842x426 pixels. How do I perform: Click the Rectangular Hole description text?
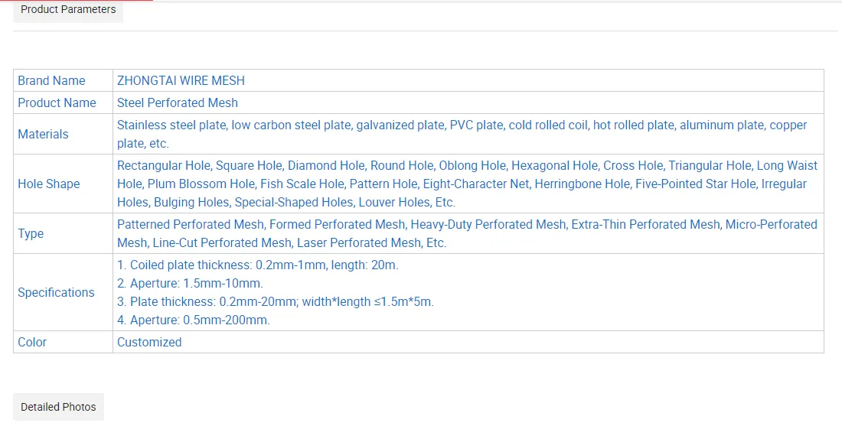(165, 165)
